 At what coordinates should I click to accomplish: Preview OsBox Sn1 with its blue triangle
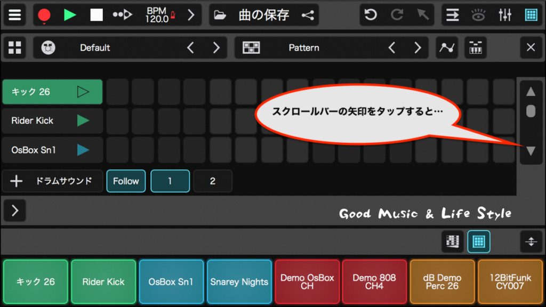83,150
